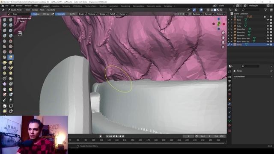Select Mano izq in outliner
Image resolution: width=274 pixels, height=154 pixels.
[x=241, y=33]
